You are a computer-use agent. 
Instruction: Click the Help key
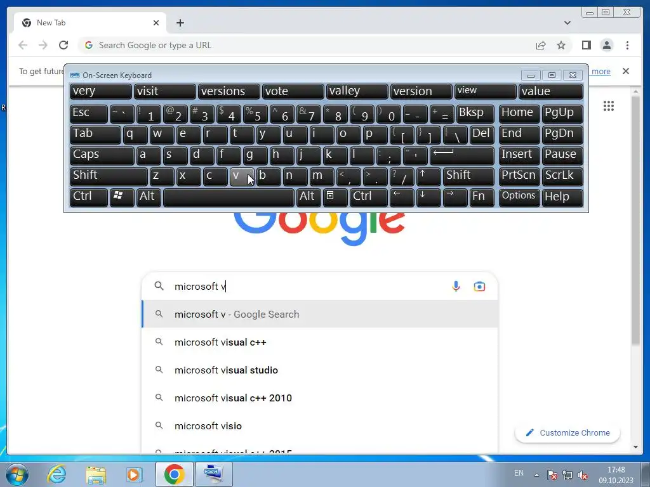tap(562, 197)
